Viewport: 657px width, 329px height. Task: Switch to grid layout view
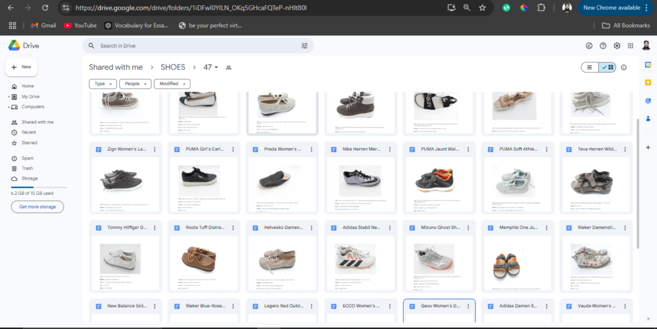607,67
